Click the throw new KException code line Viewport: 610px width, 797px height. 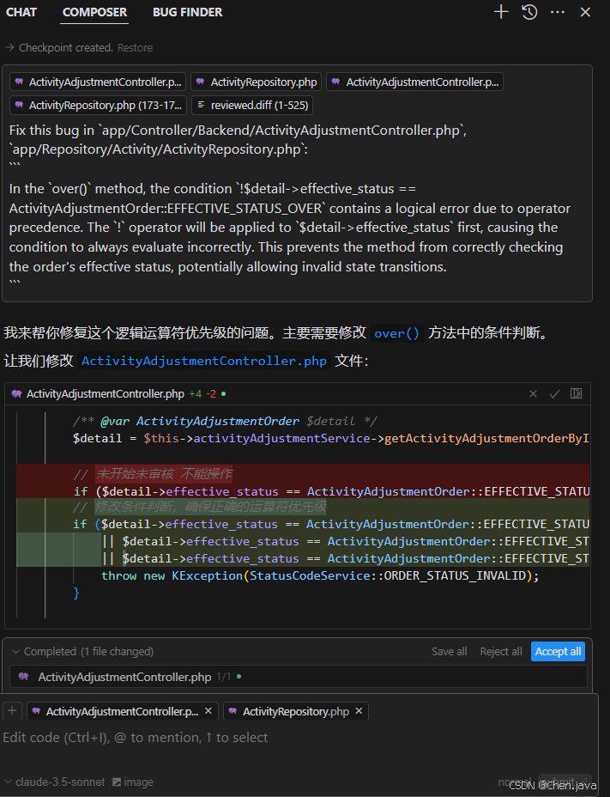(x=320, y=576)
